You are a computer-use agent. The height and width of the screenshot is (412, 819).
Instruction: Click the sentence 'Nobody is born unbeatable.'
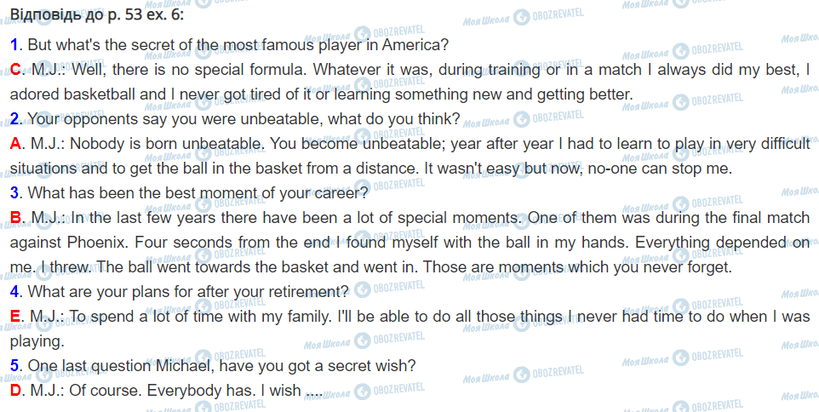coord(155,143)
